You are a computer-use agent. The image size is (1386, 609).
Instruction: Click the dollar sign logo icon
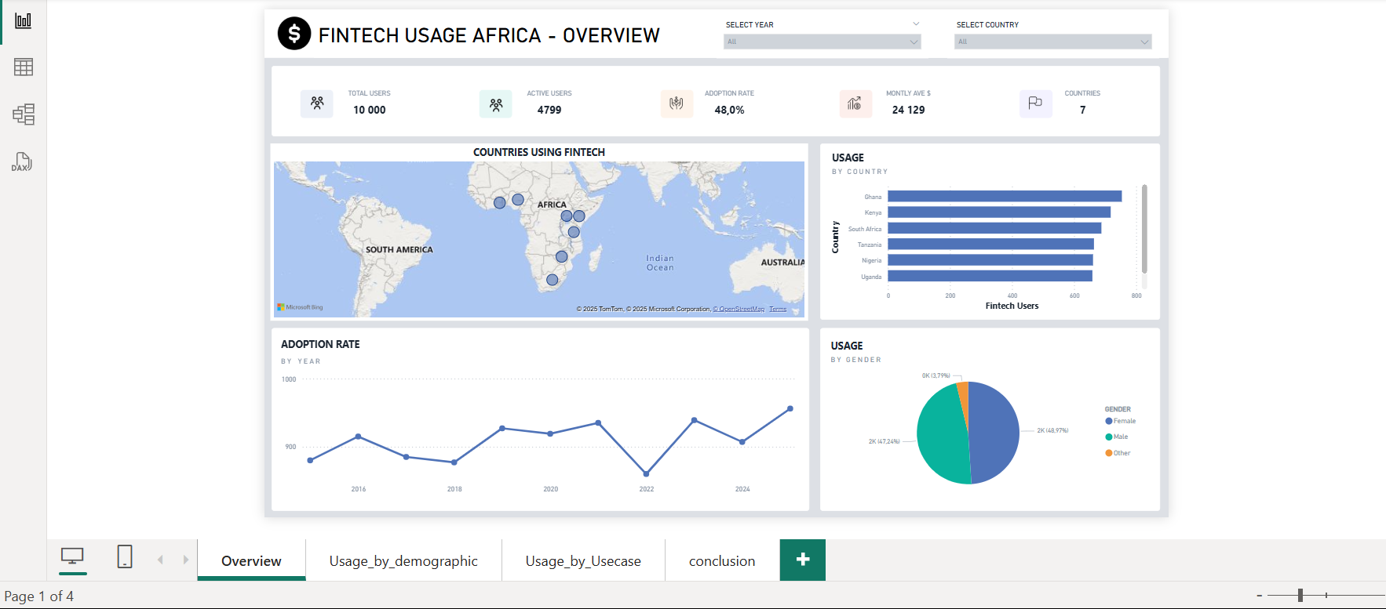click(x=294, y=34)
